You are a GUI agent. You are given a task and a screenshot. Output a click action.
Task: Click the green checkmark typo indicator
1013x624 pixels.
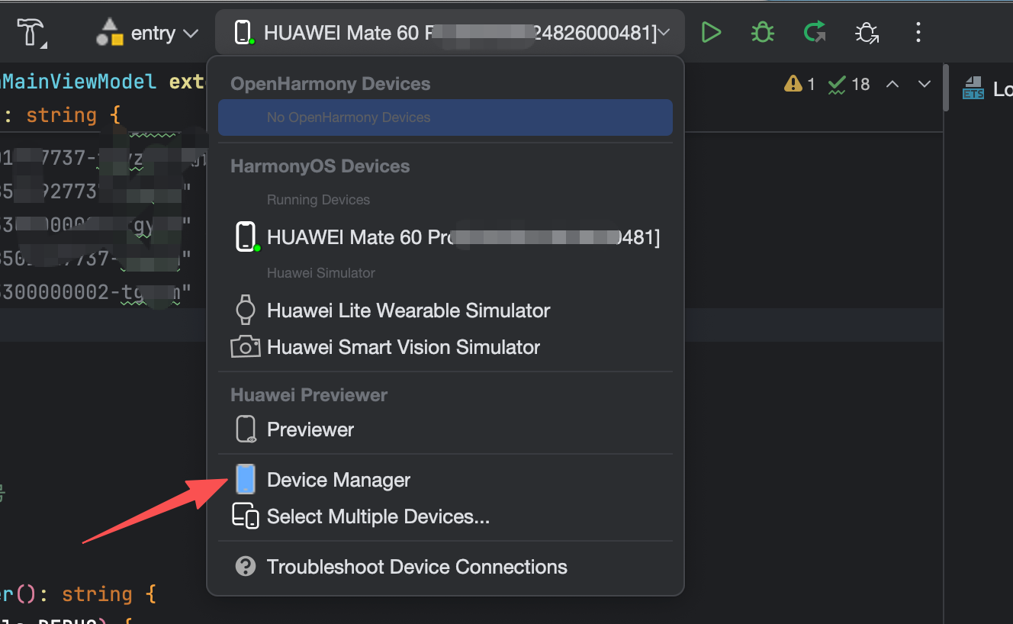(x=848, y=84)
